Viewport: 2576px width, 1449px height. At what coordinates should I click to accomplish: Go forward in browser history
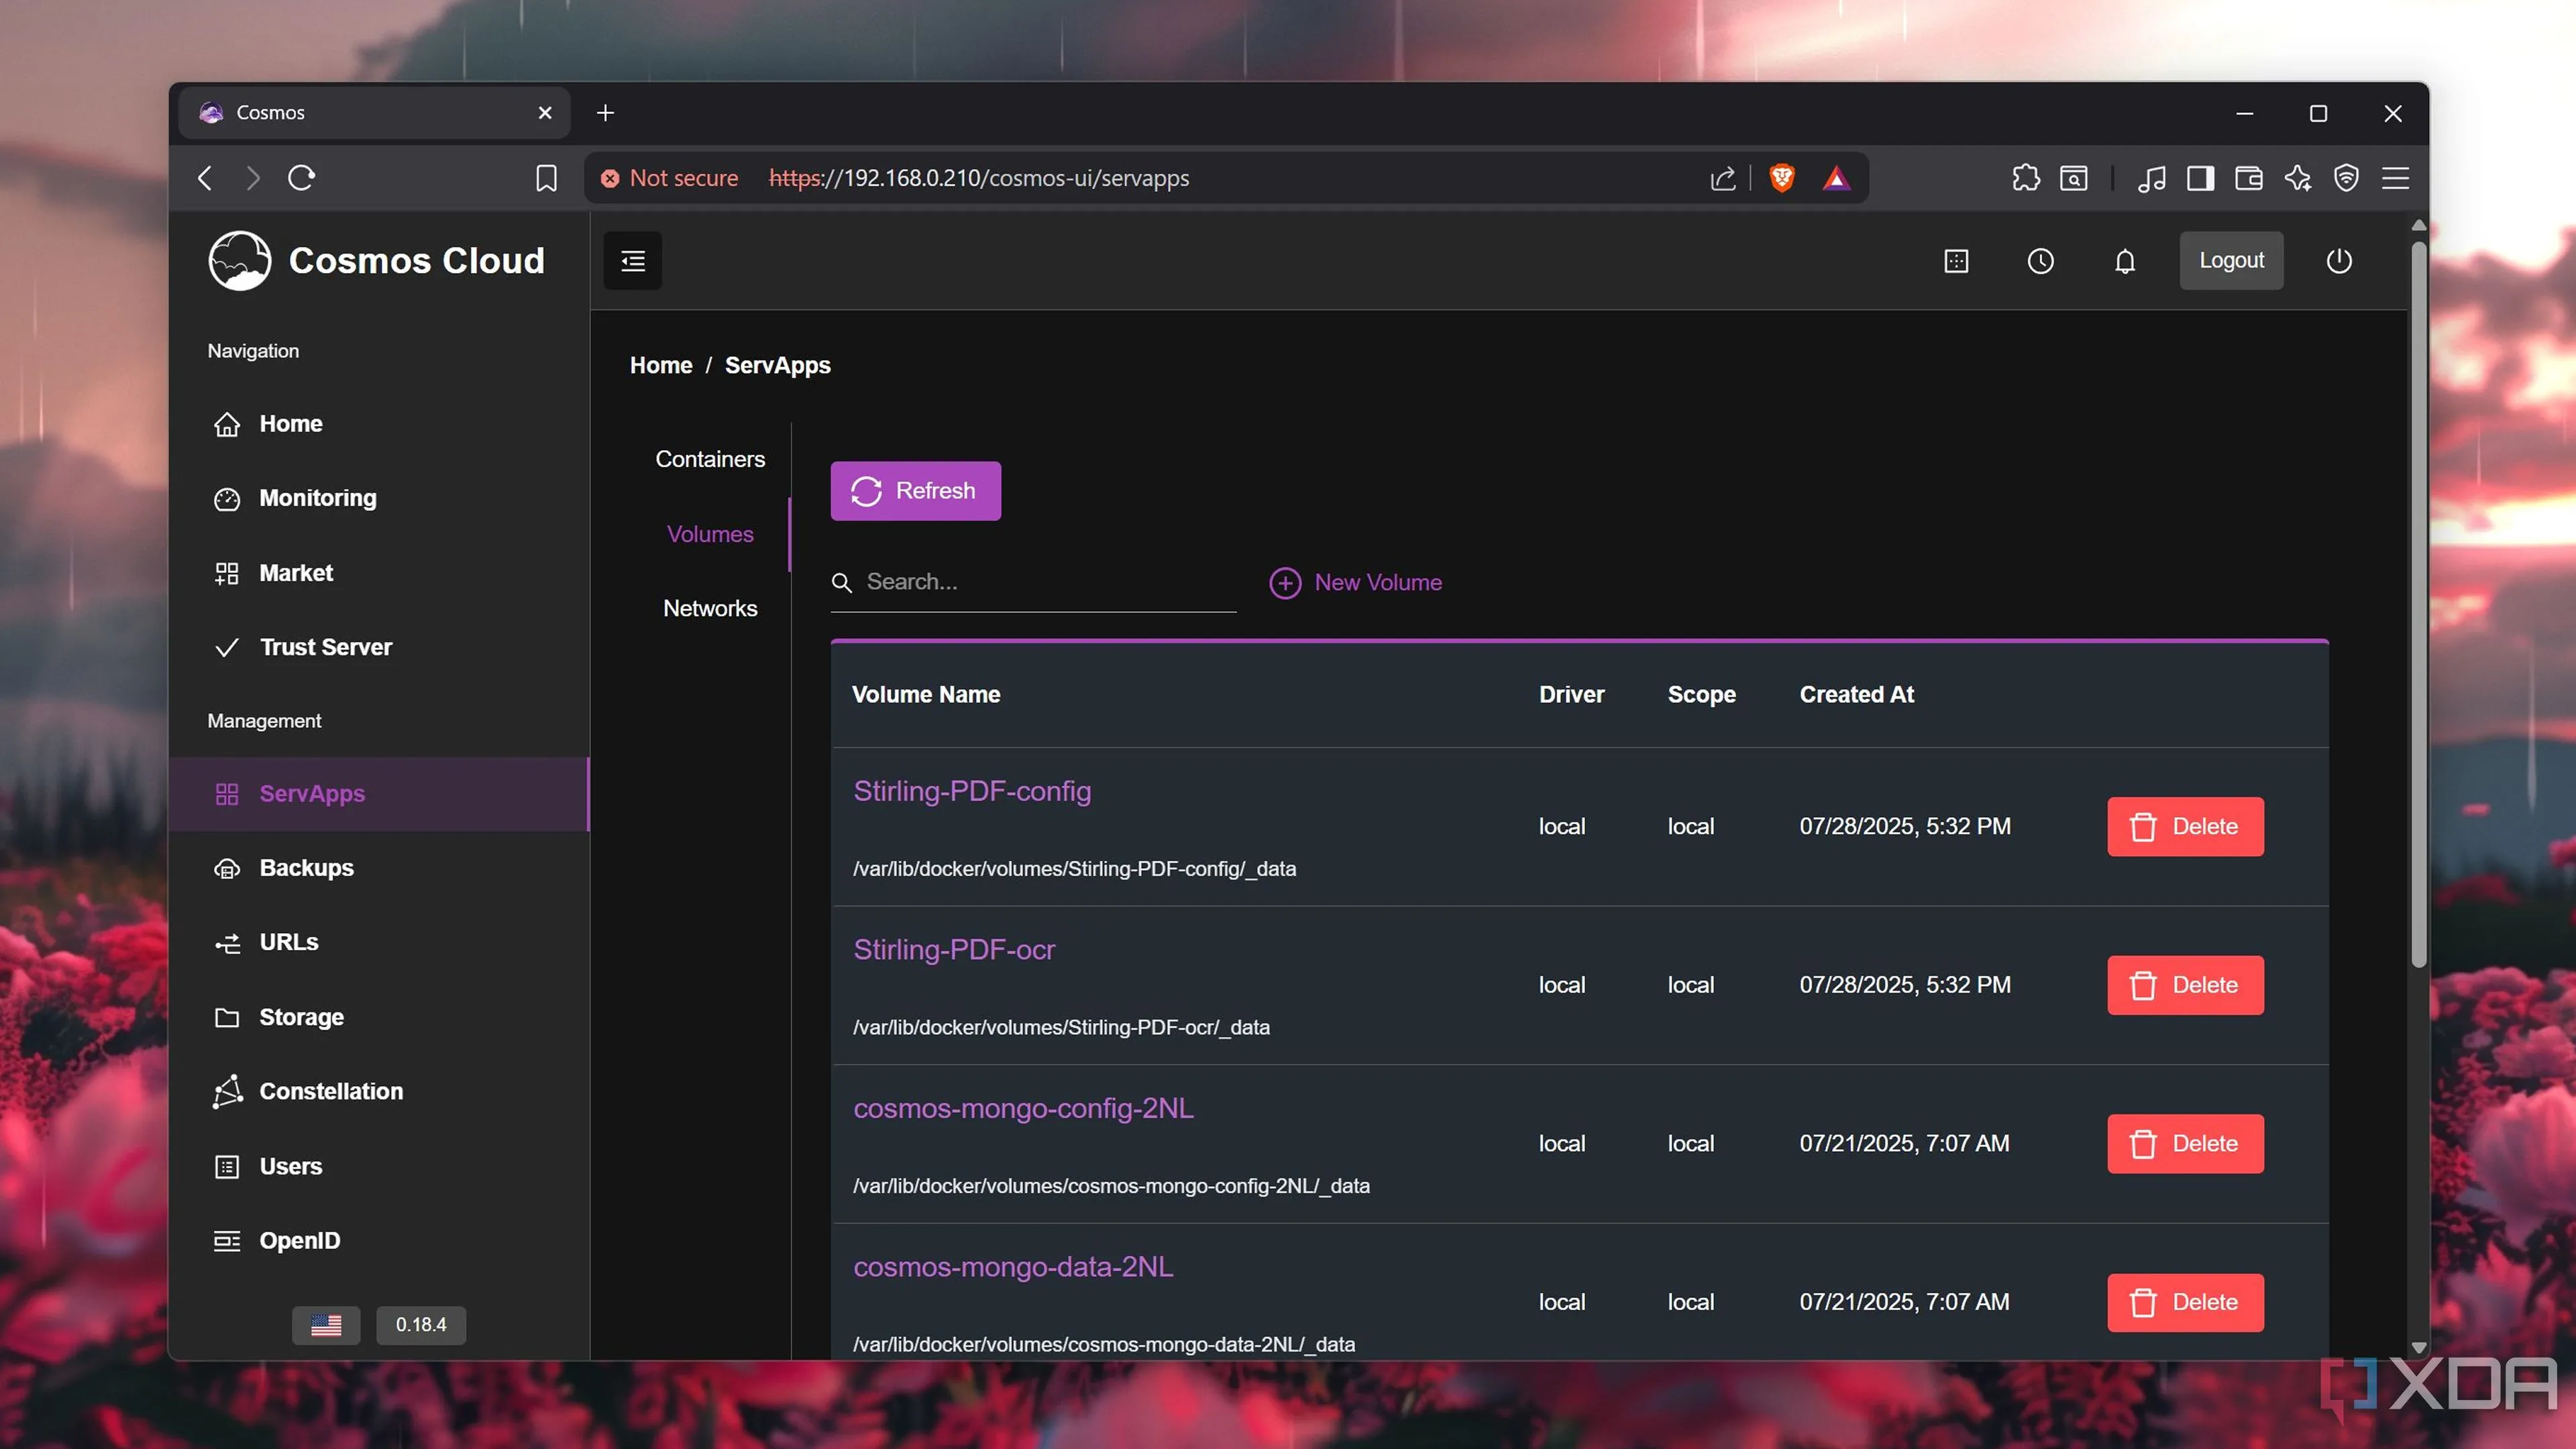point(252,178)
